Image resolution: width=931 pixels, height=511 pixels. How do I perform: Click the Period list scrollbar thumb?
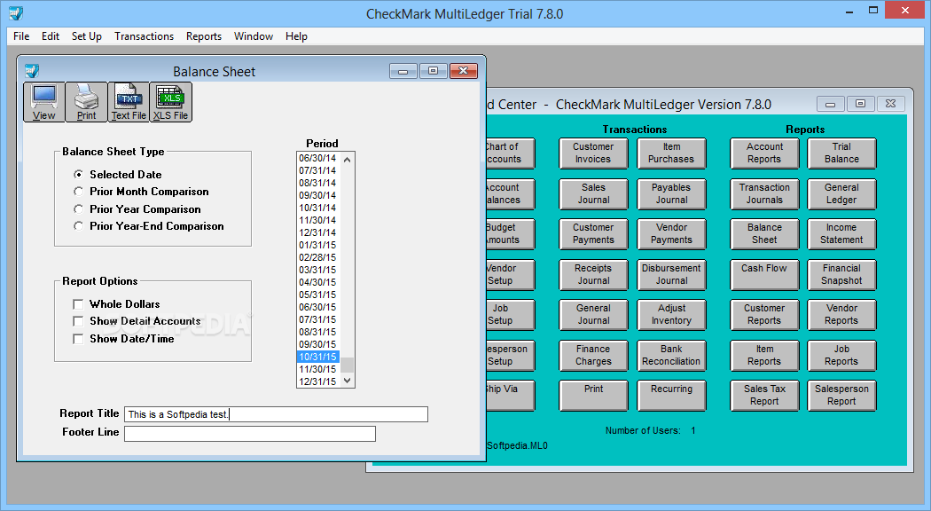348,365
